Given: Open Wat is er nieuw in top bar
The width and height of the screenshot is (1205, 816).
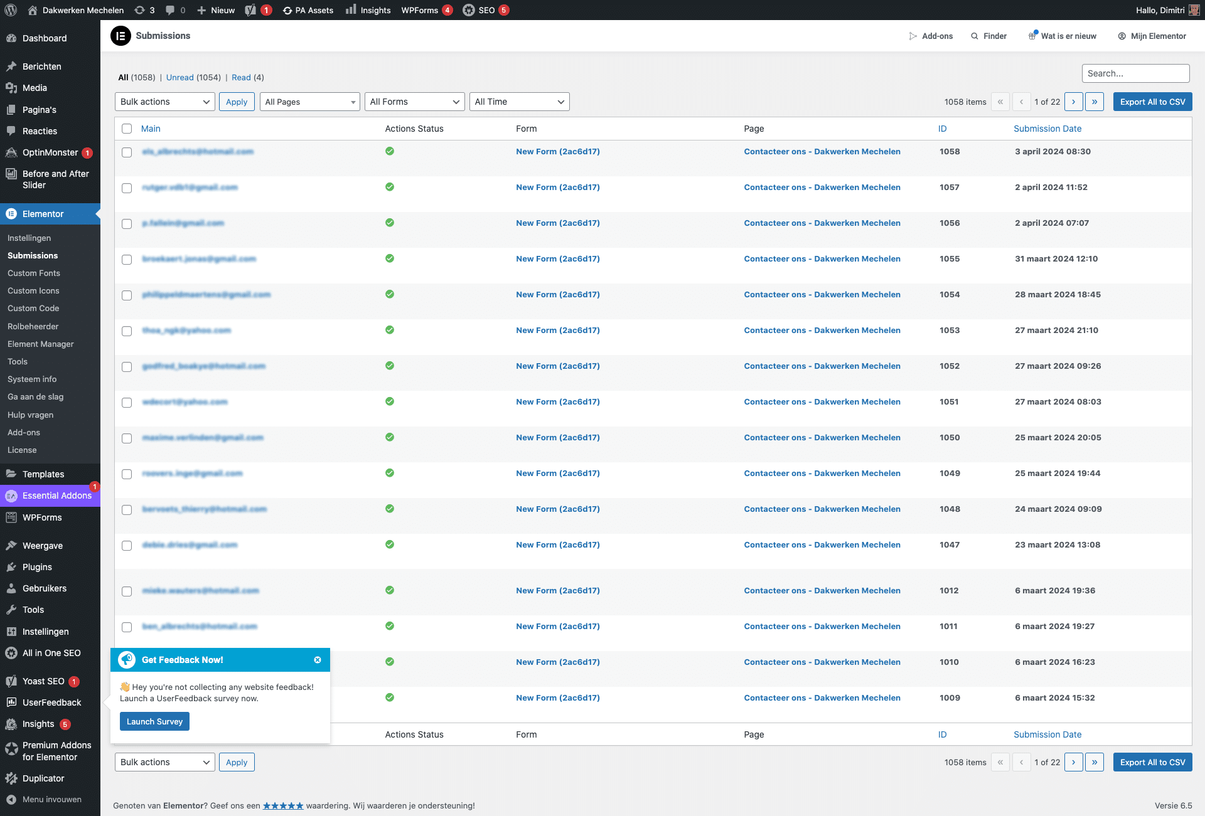Looking at the screenshot, I should coord(1063,36).
